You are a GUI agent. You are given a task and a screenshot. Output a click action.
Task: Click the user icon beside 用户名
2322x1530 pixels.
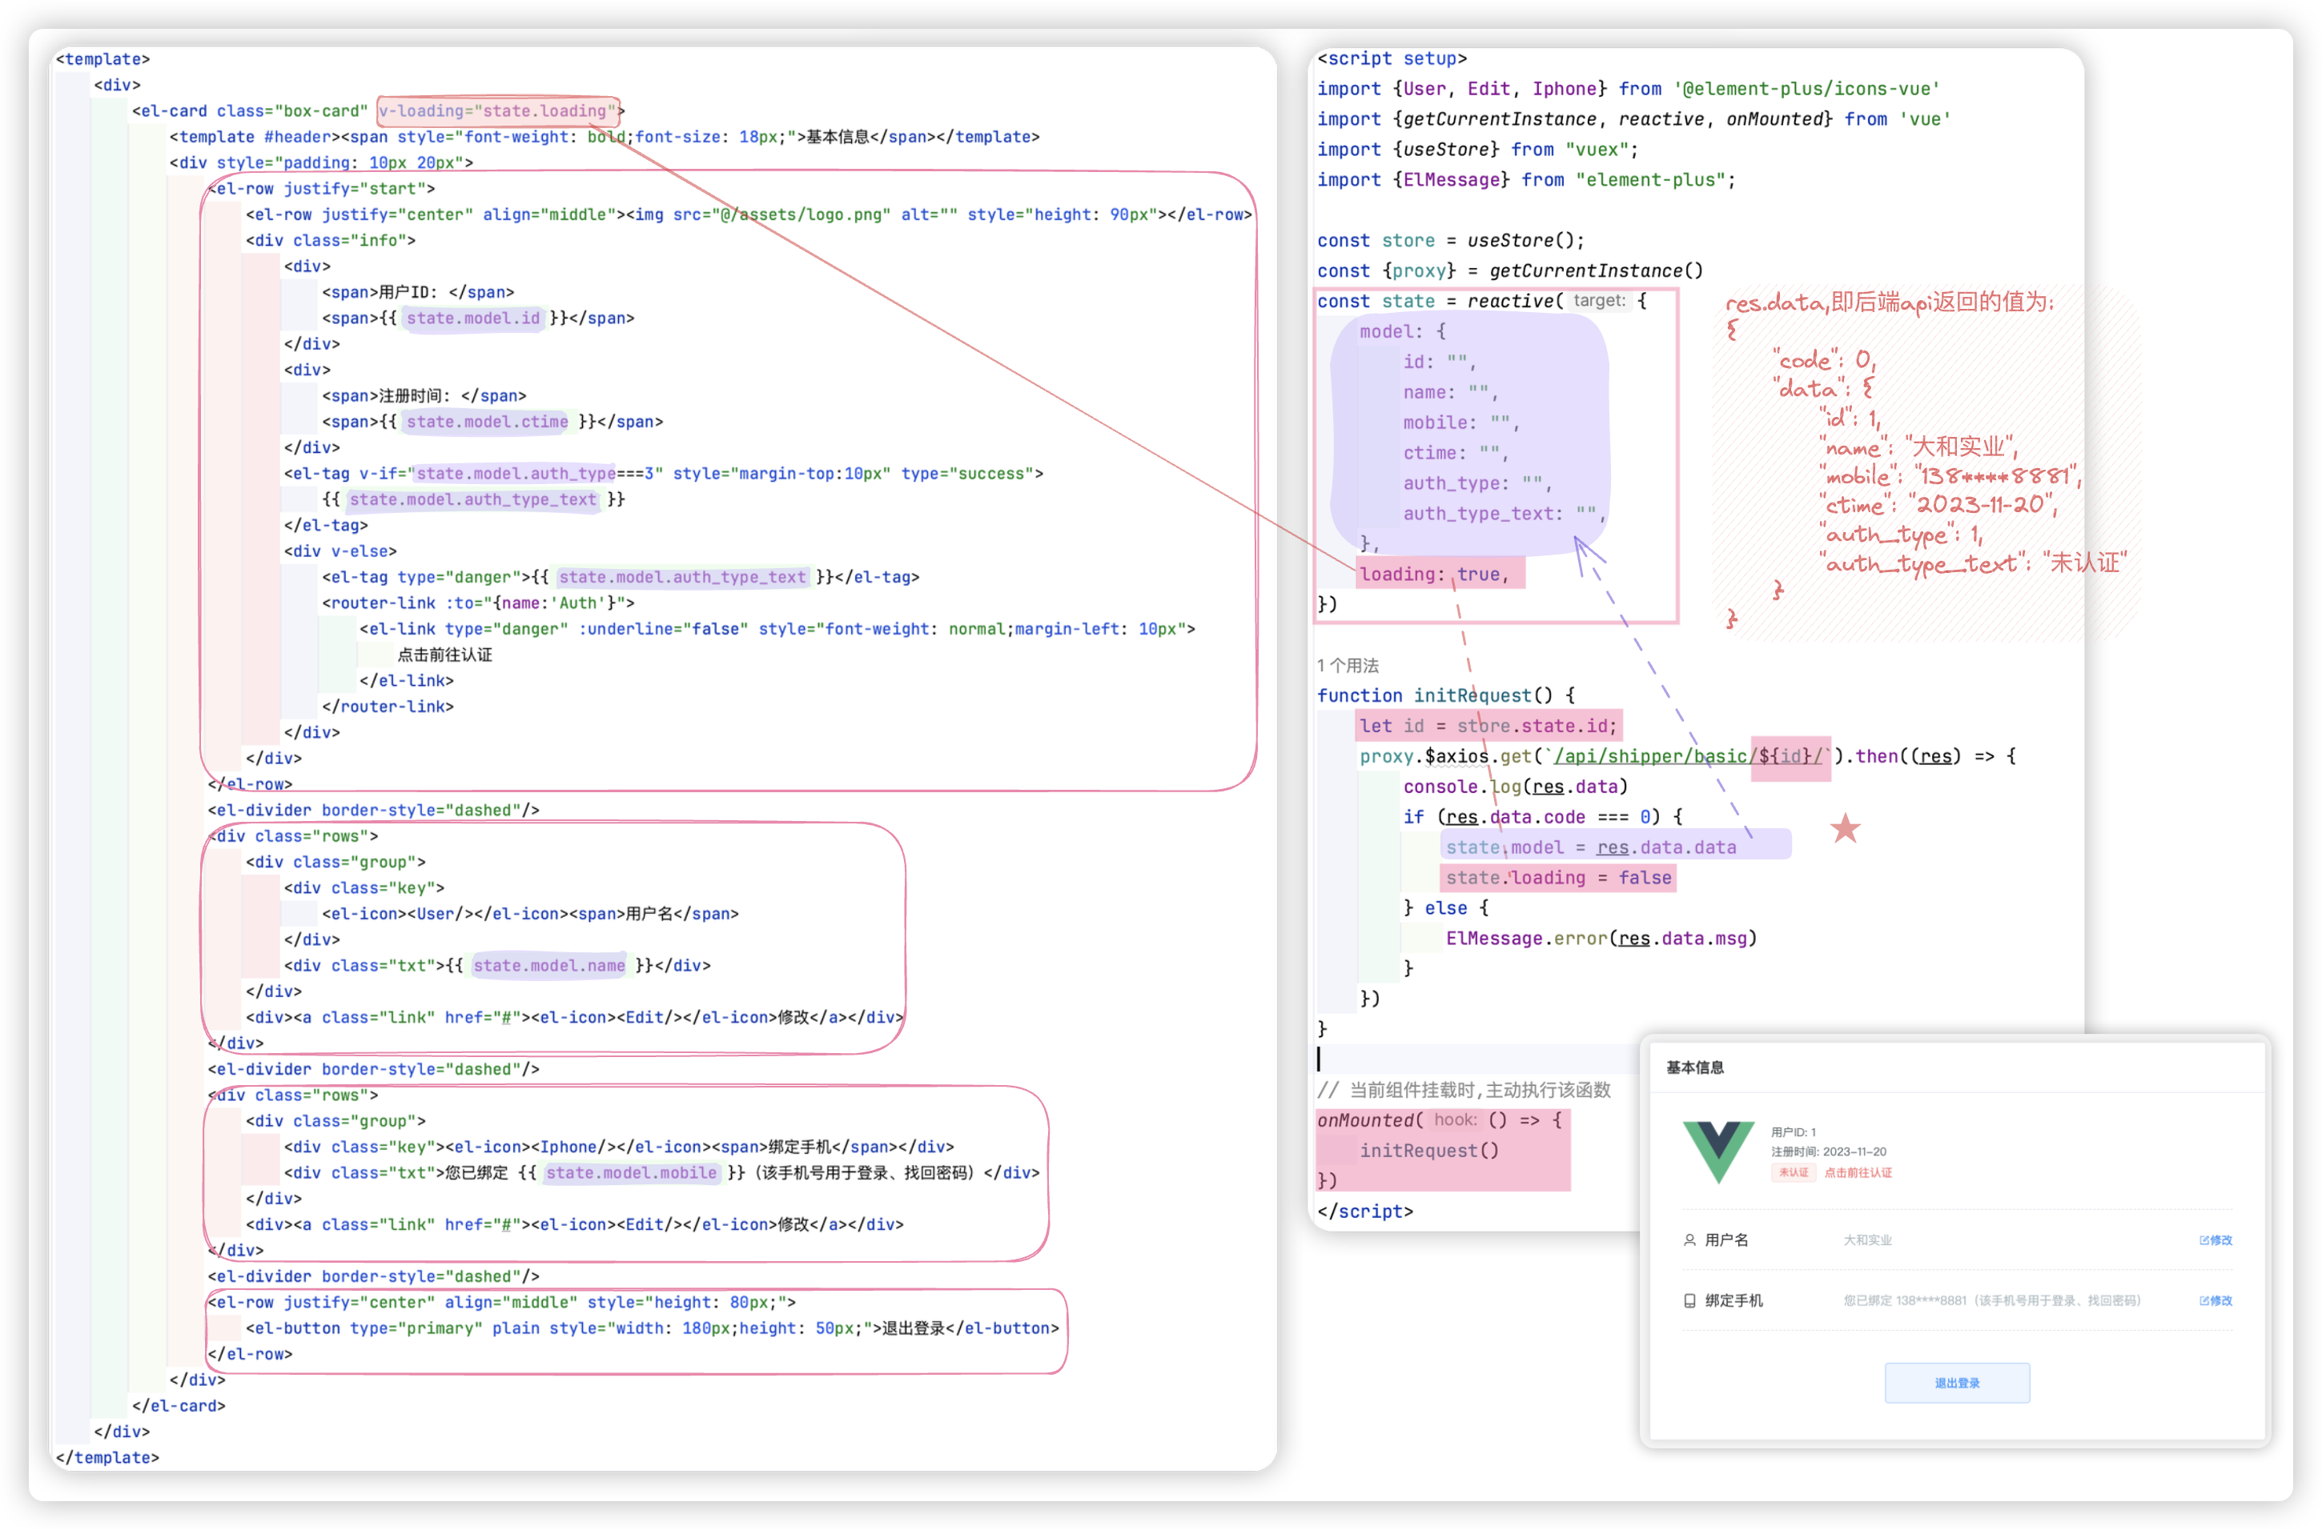[x=1689, y=1240]
